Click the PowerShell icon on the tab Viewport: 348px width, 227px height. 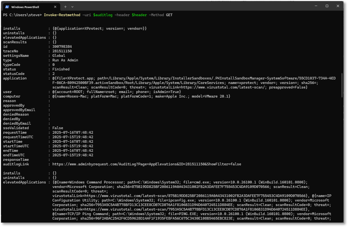pyautogui.click(x=7, y=7)
